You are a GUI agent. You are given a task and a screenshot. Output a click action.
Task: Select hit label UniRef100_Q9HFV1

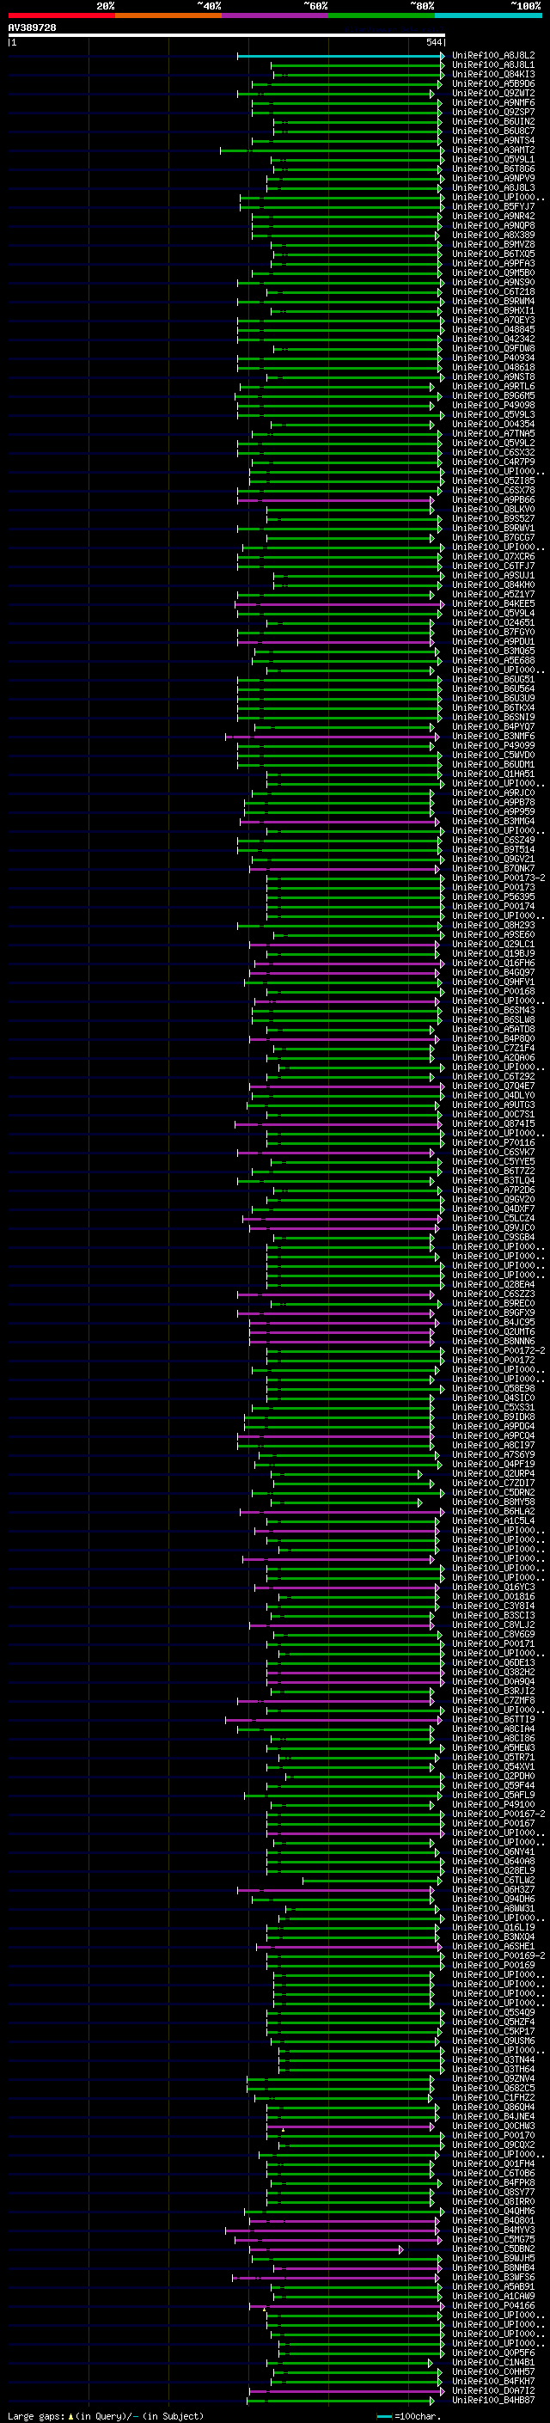[493, 981]
